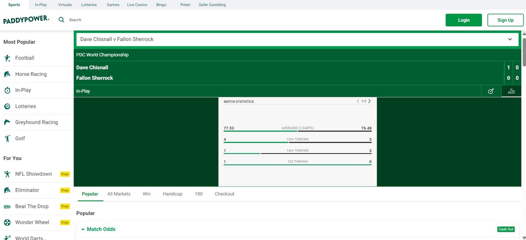The height and width of the screenshot is (240, 526).
Task: Open the Sports top tab
Action: (x=14, y=5)
